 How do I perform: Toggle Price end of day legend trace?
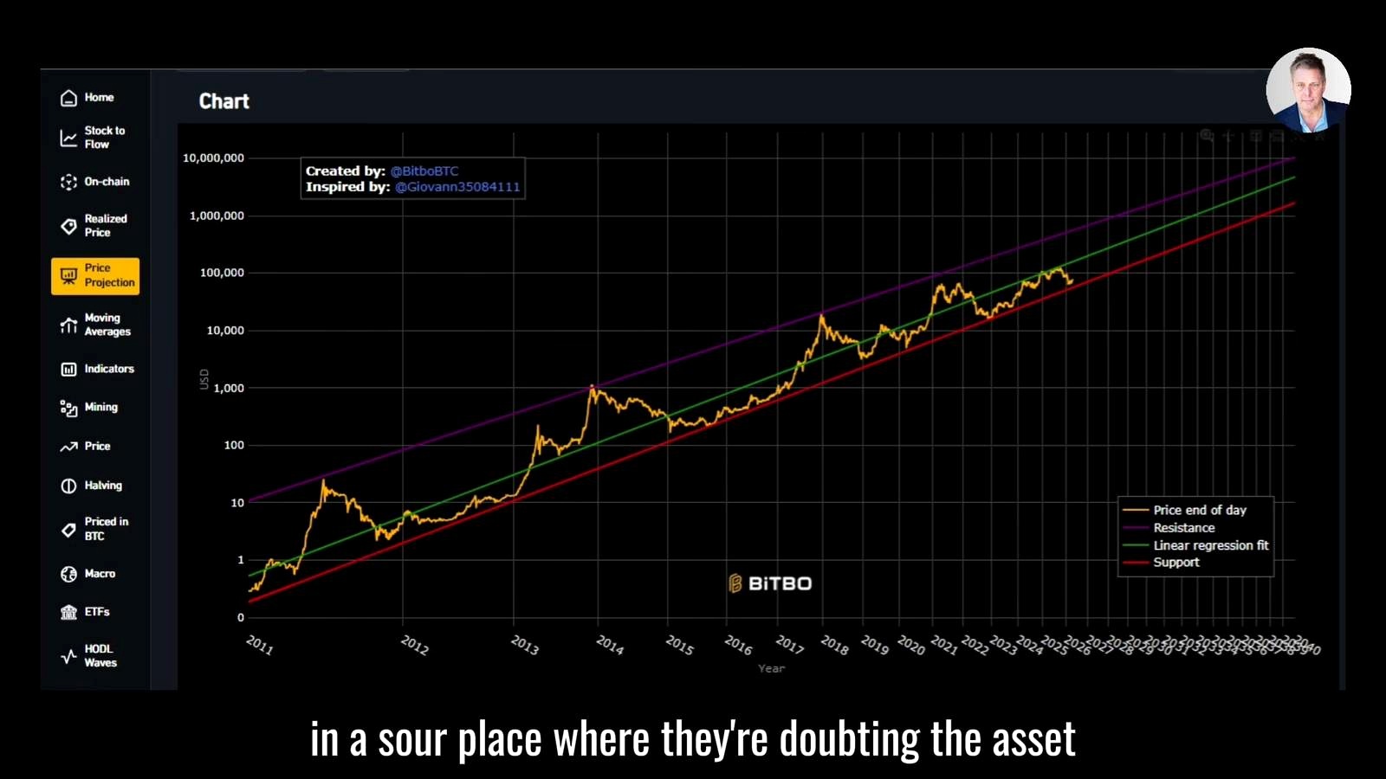(x=1184, y=511)
